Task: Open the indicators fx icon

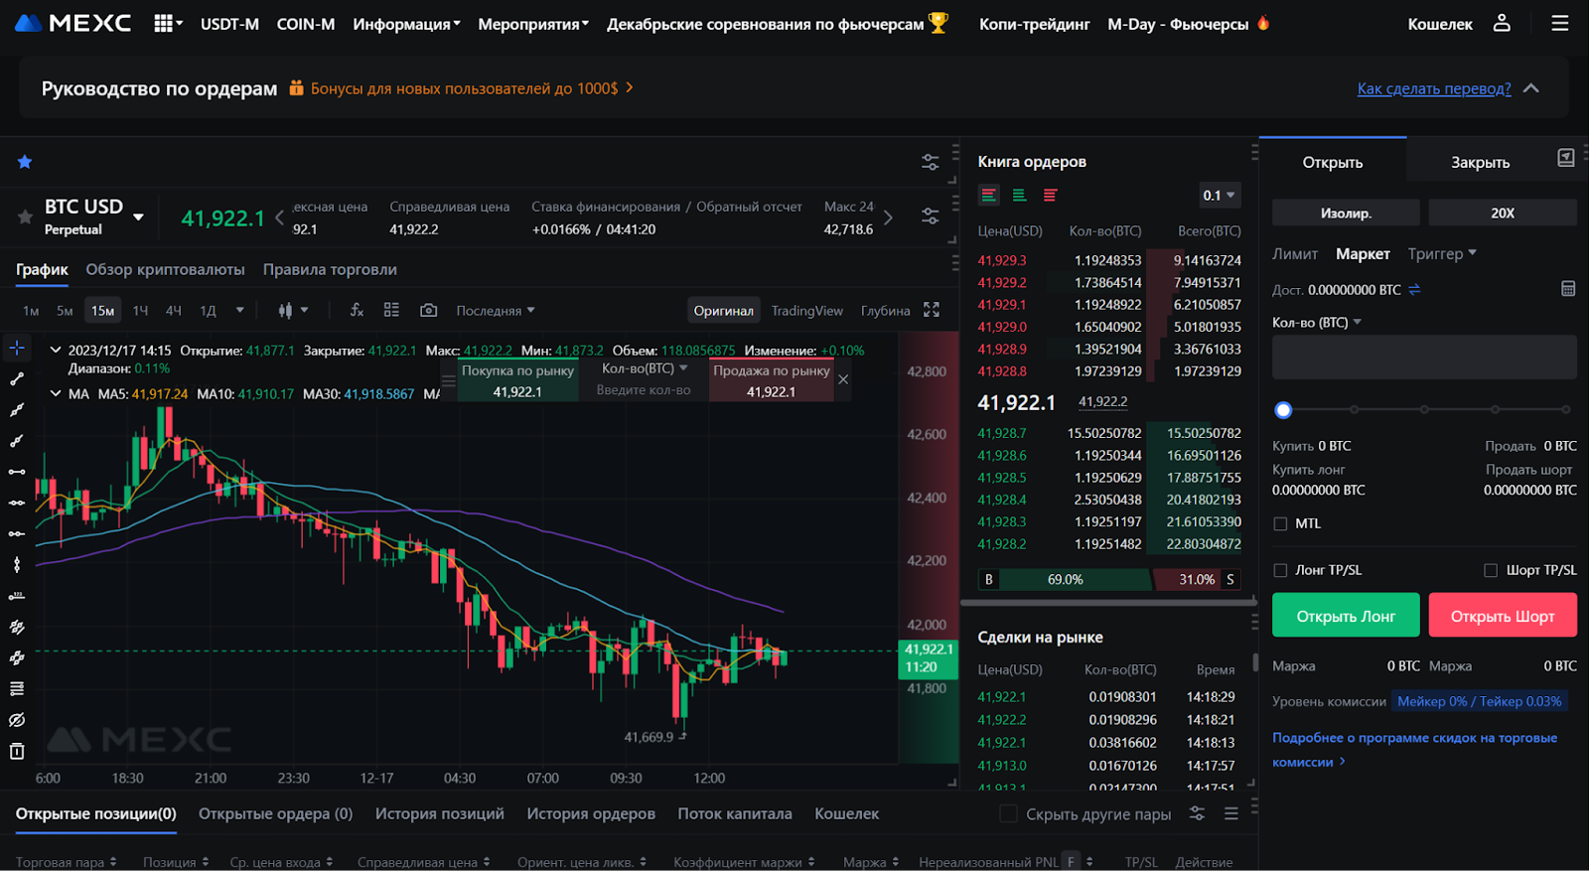Action: point(357,310)
